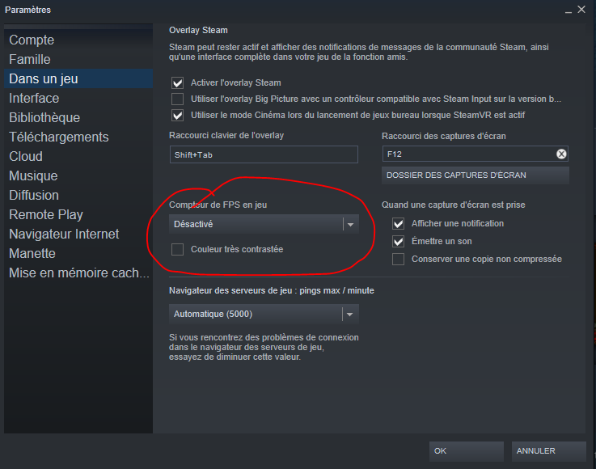Enable Big Picture overlay checkbox

[x=178, y=99]
